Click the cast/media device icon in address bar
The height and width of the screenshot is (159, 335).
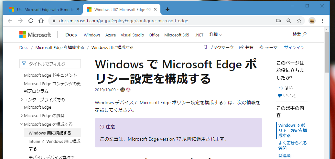click(278, 21)
